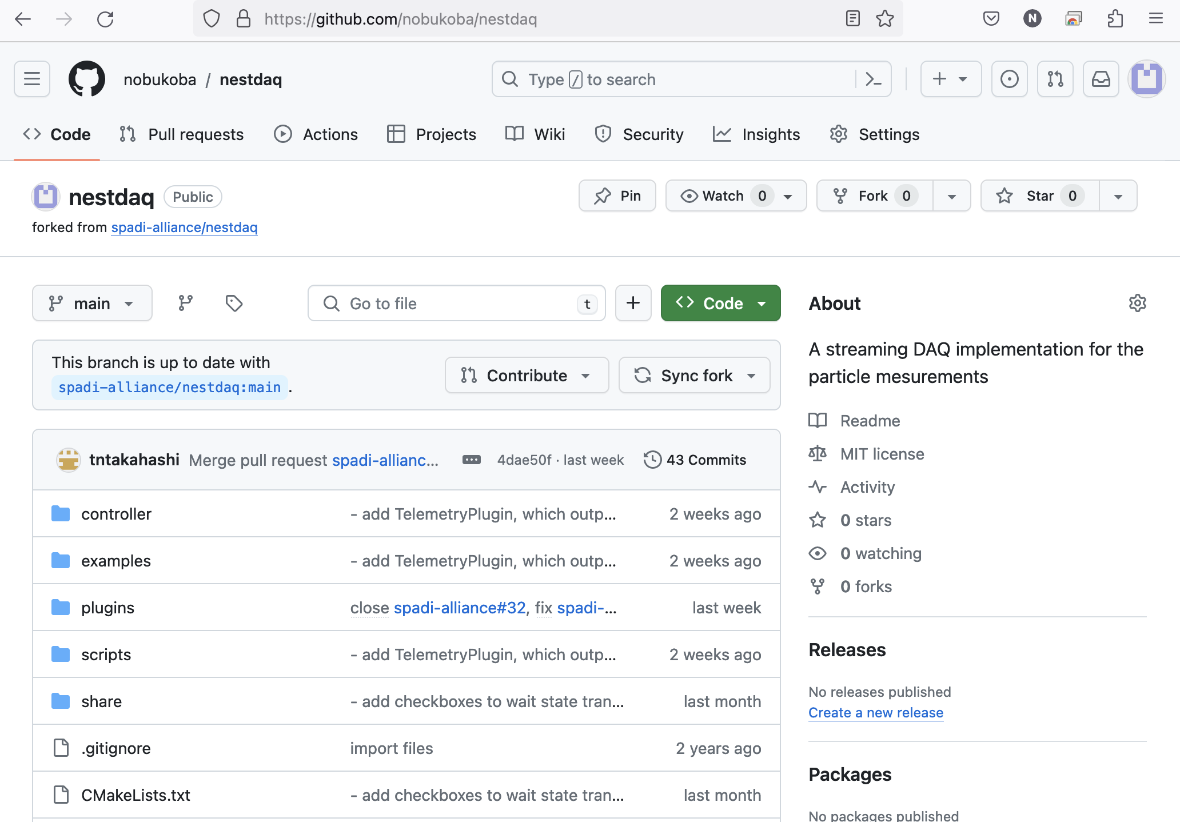Screen dimensions: 1180x822
Task: Toggle Watch for this repository
Action: pyautogui.click(x=723, y=196)
